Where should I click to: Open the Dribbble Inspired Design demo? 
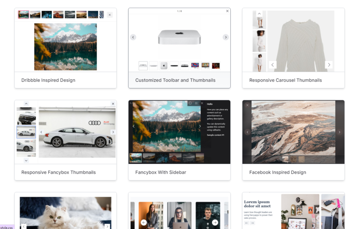48,80
